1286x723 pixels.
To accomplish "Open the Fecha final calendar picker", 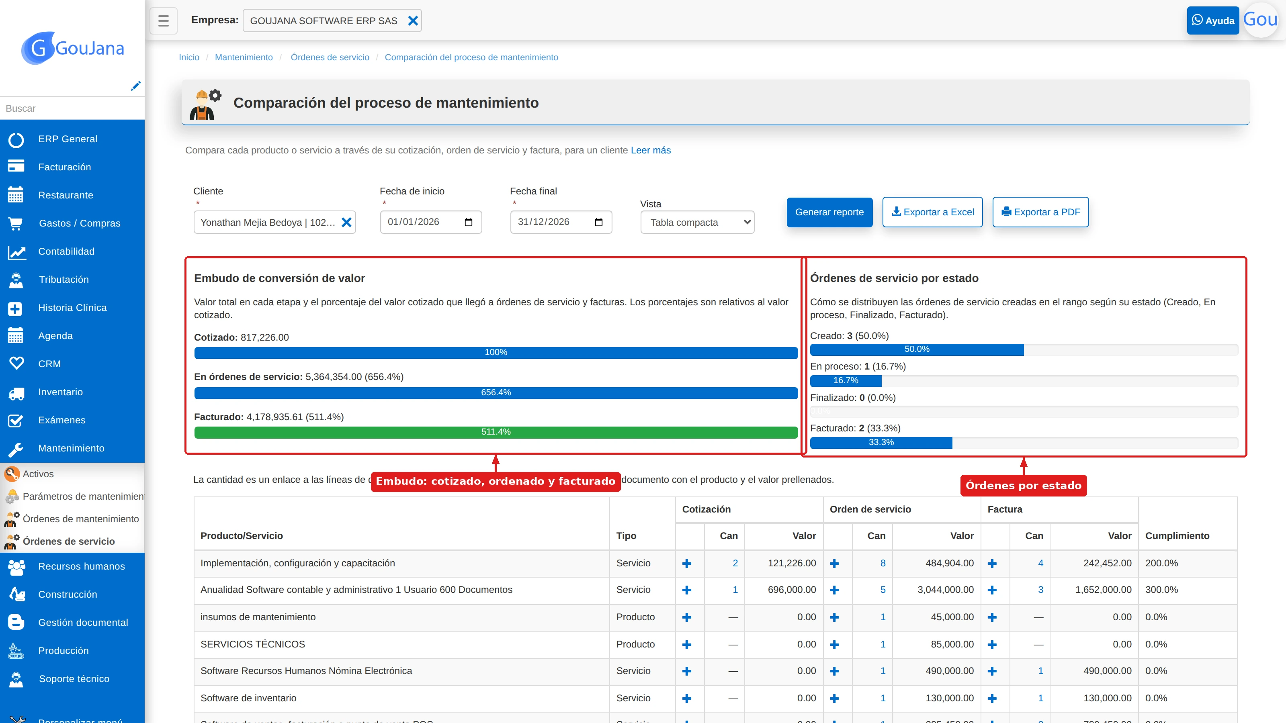I will [x=598, y=222].
